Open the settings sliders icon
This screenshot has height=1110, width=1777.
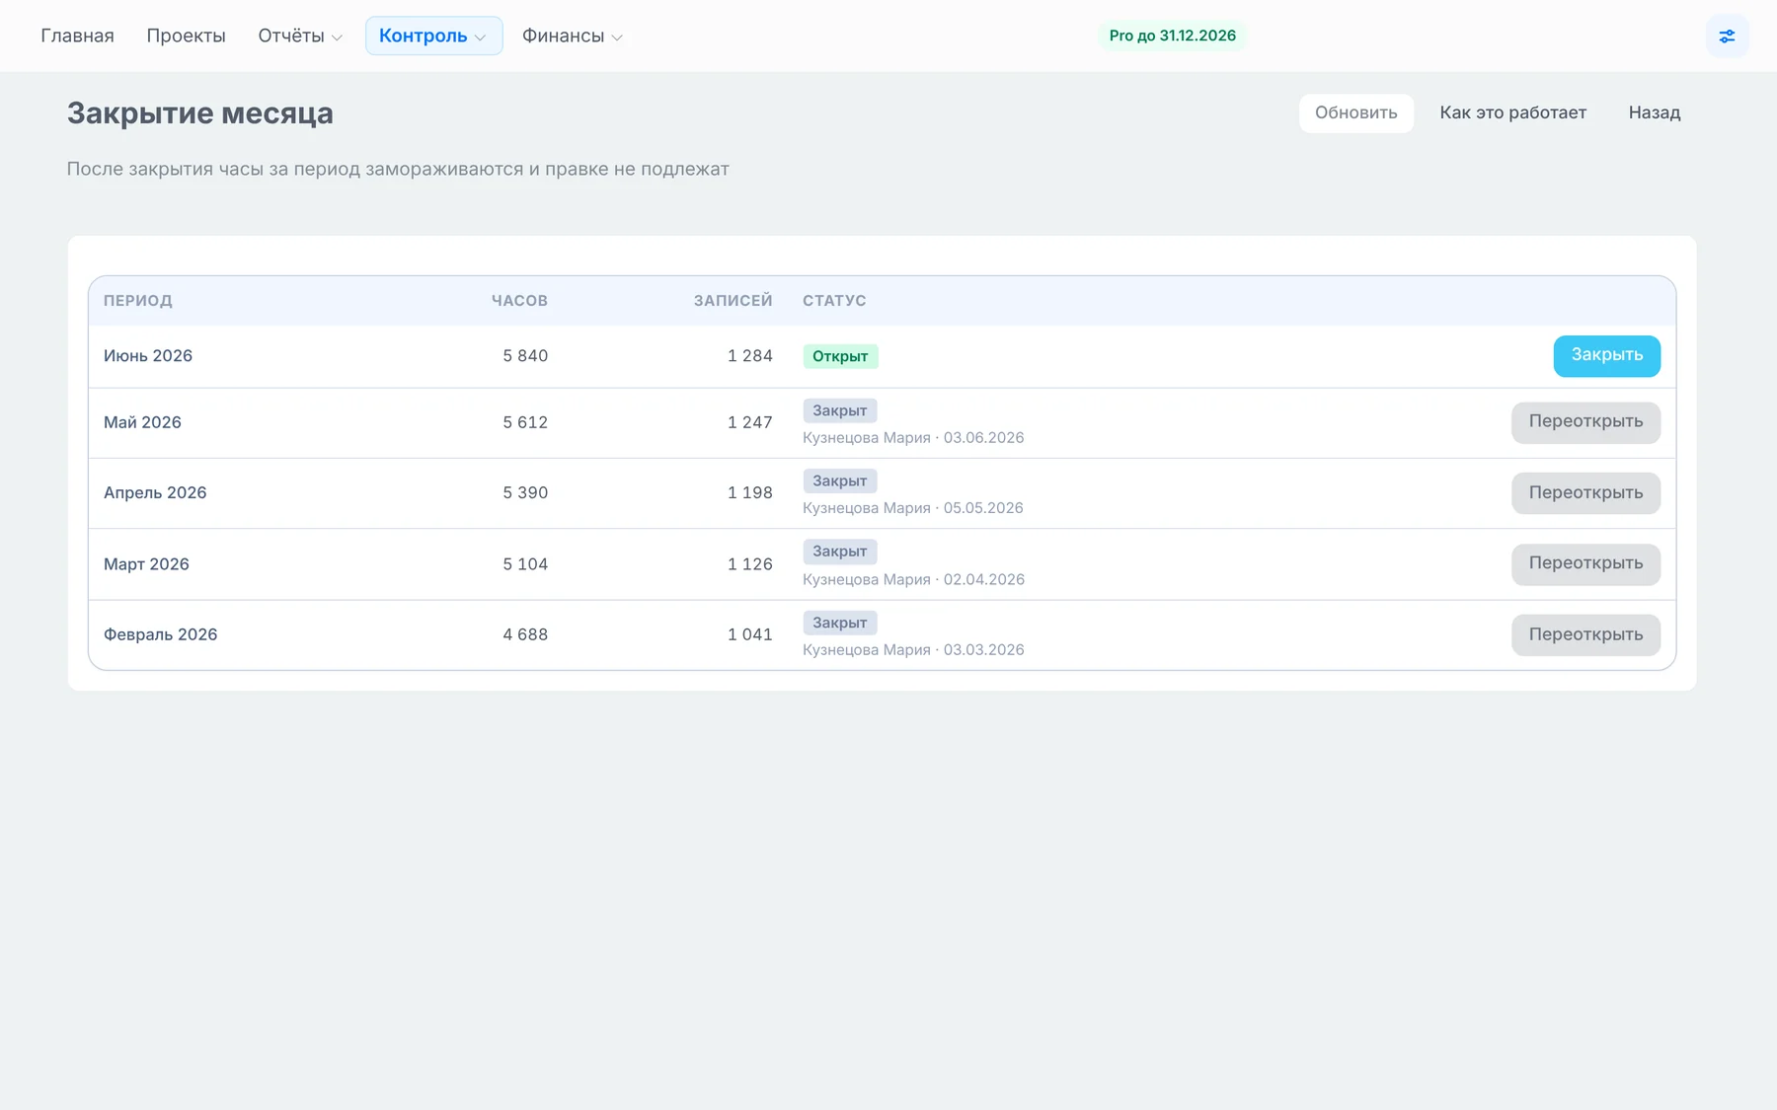point(1727,37)
